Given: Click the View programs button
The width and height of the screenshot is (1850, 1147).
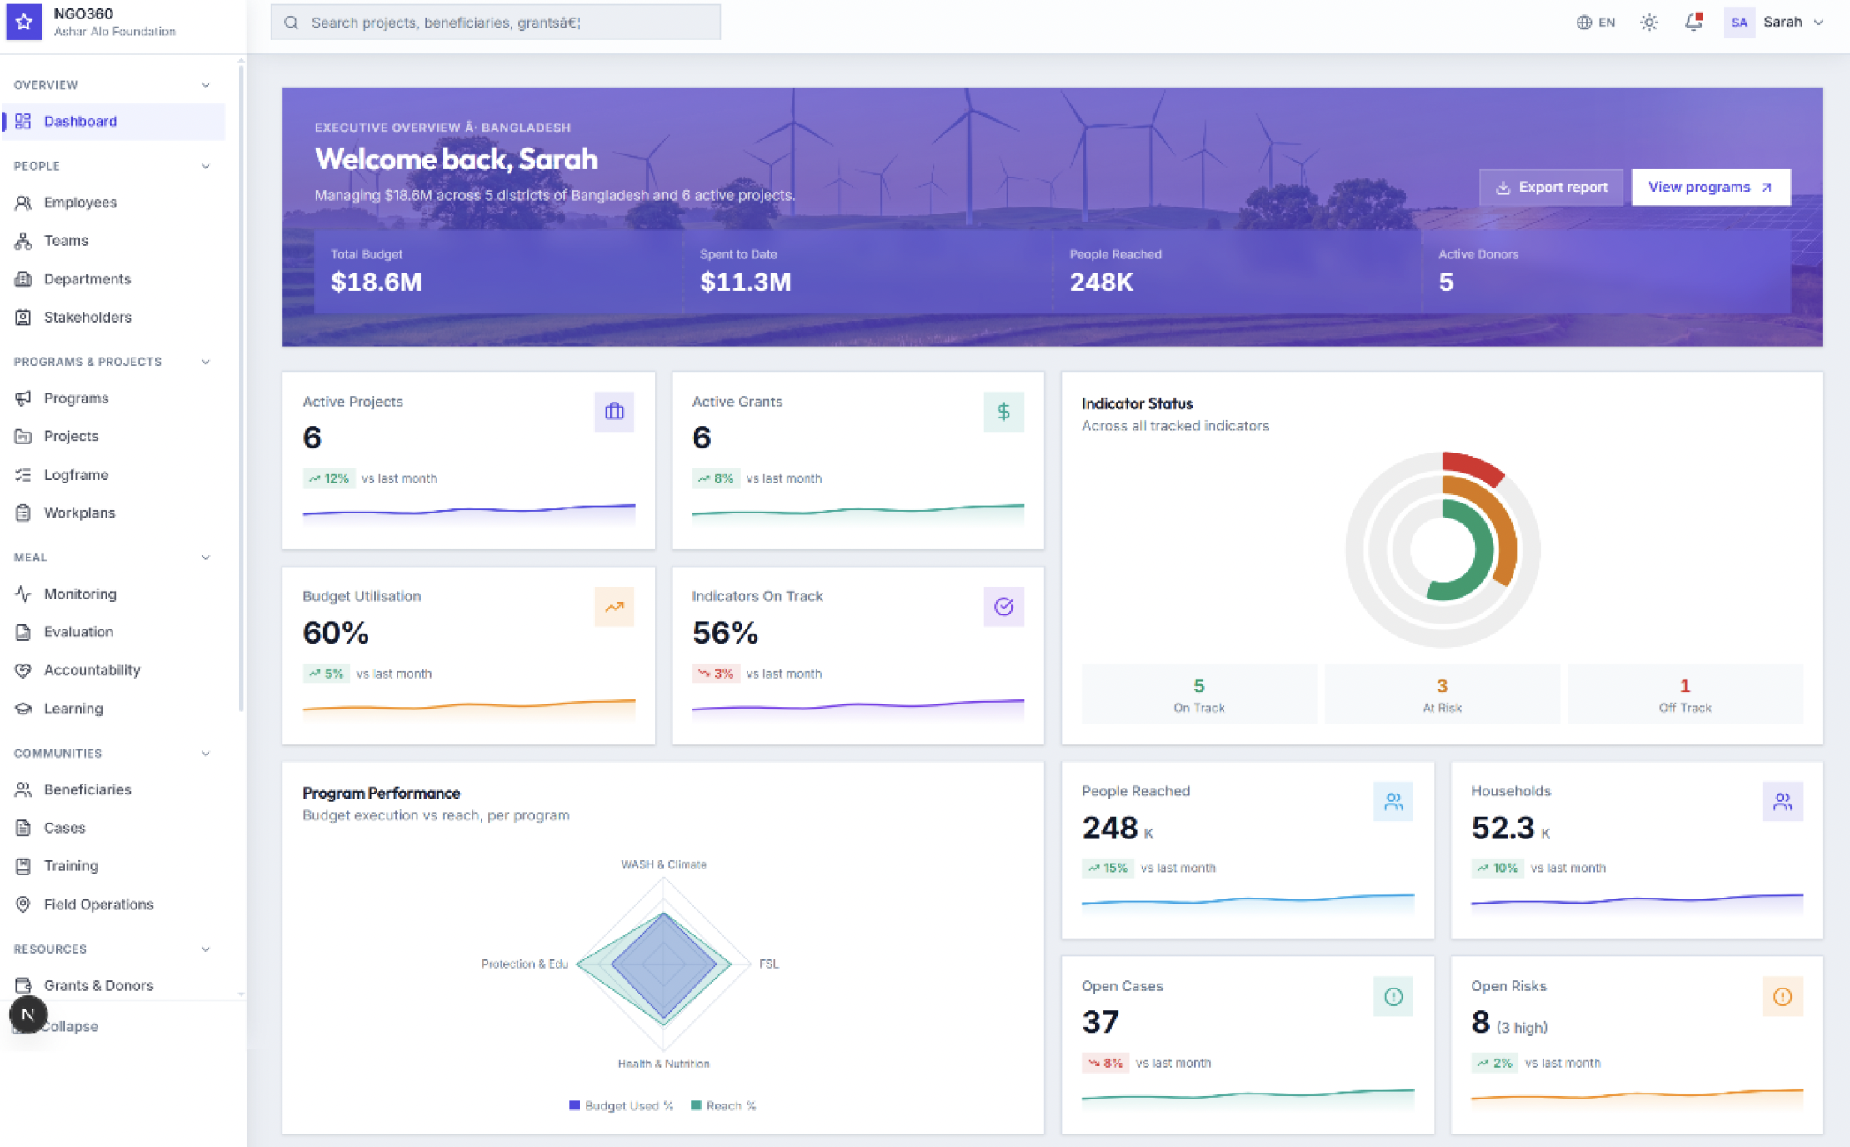Looking at the screenshot, I should pos(1710,188).
